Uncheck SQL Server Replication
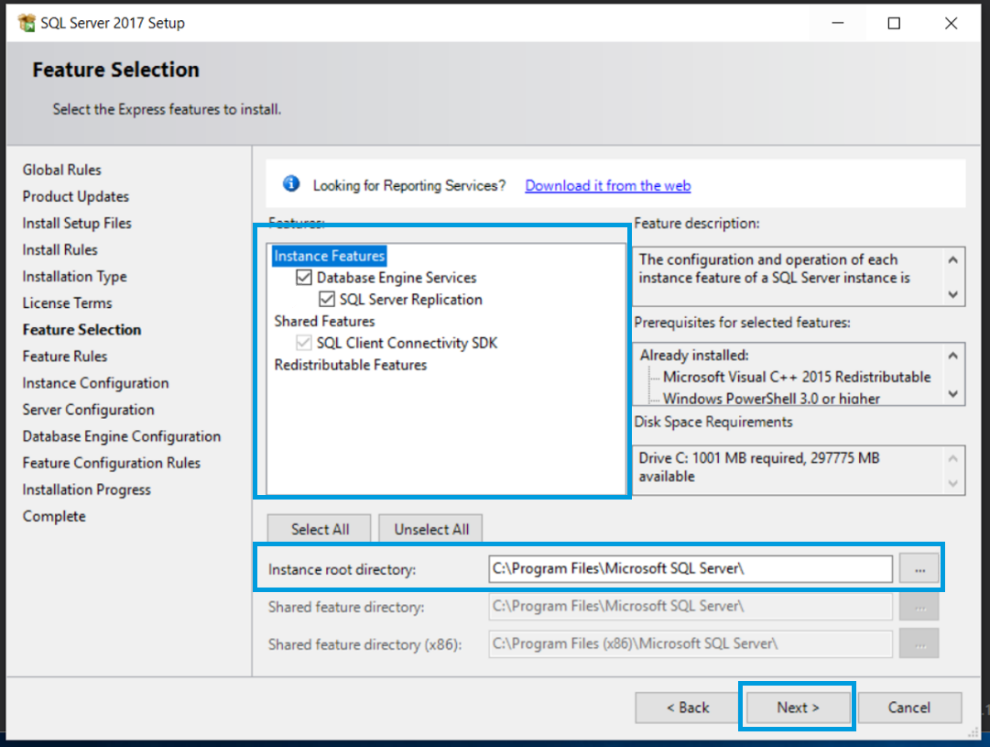Image resolution: width=990 pixels, height=747 pixels. (327, 299)
